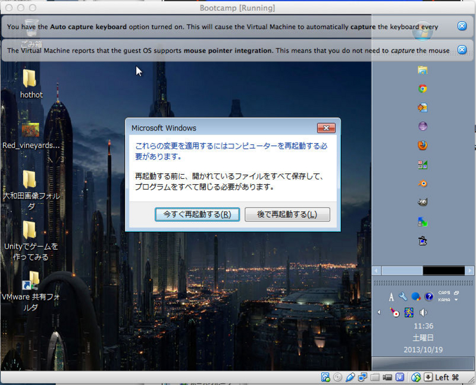The image size is (476, 385).
Task: Click the webcam device icon in VMware's status bar
Action: (387, 377)
